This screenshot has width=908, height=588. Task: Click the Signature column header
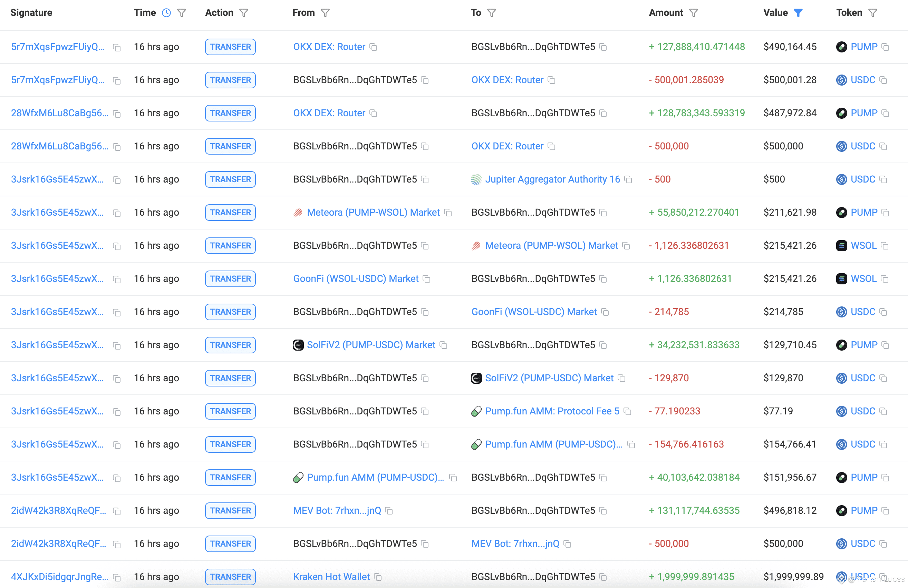31,13
